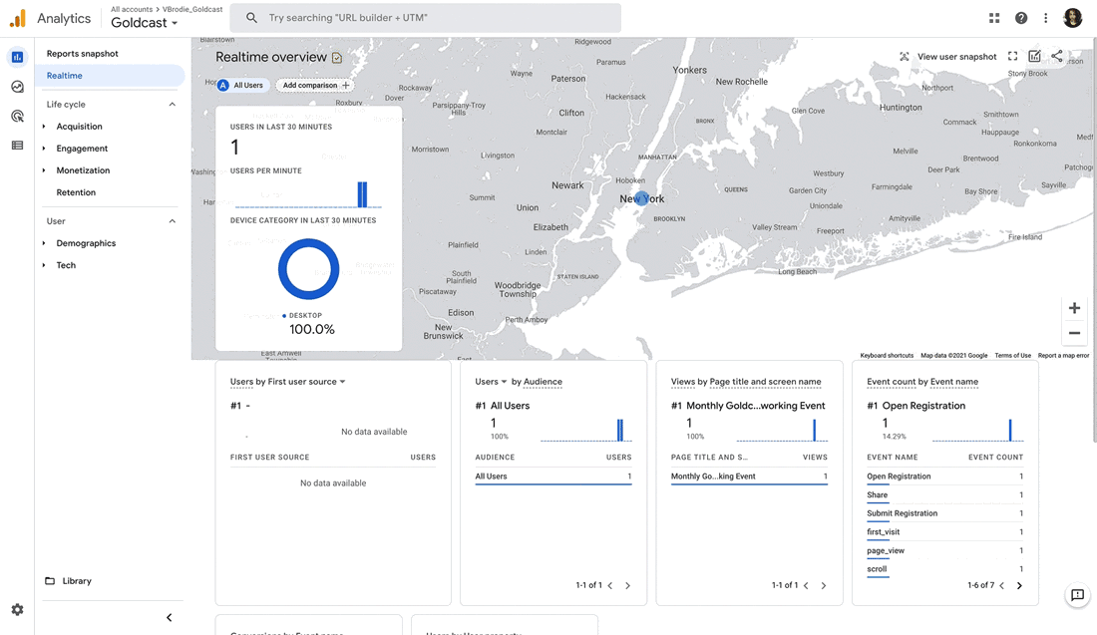Click the All Users 'A' badge

[223, 86]
